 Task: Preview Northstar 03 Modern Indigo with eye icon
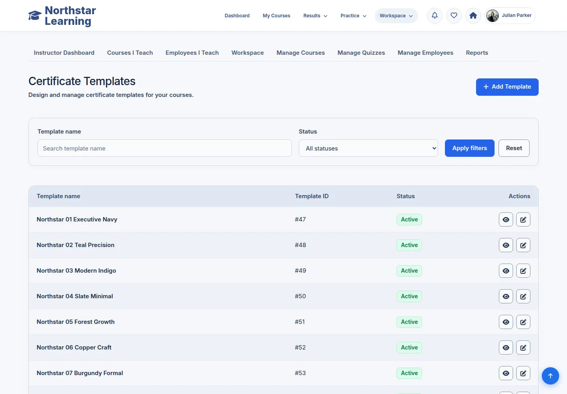(506, 271)
